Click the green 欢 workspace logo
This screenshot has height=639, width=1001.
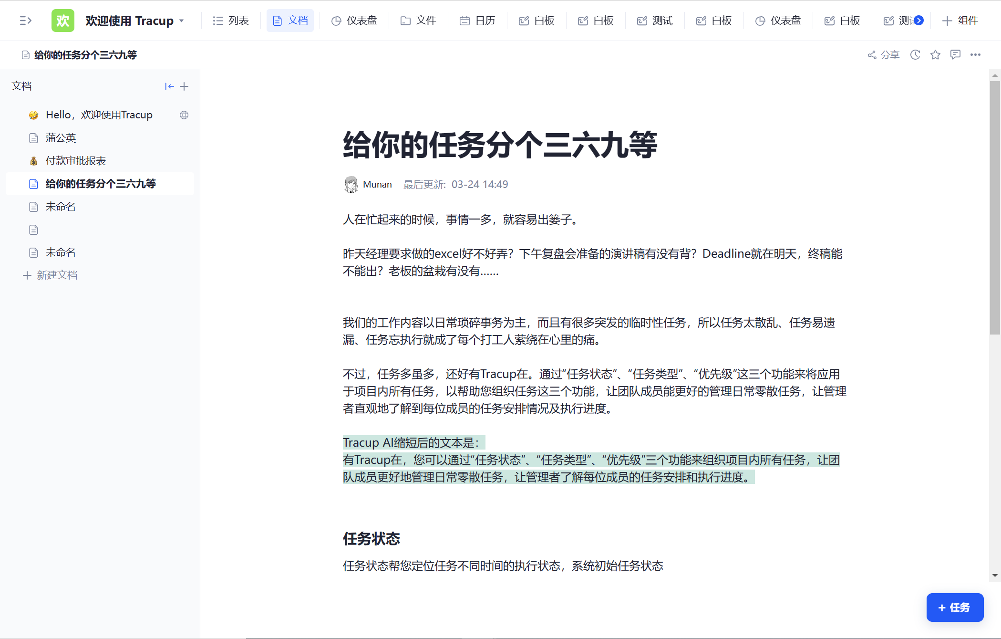pos(63,21)
